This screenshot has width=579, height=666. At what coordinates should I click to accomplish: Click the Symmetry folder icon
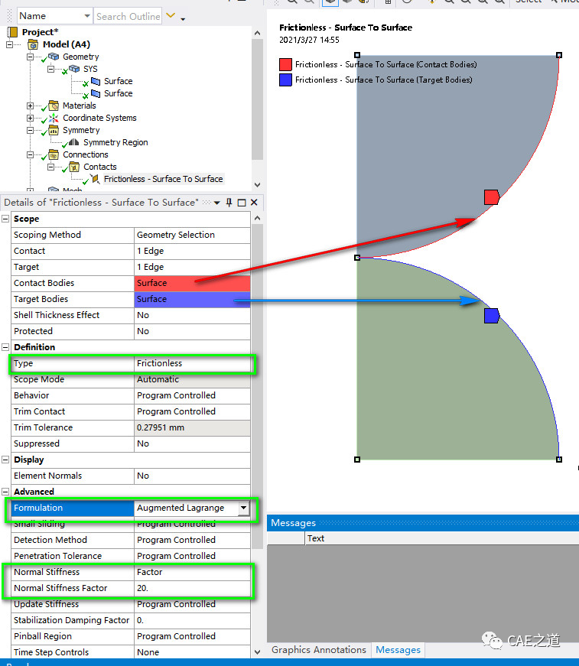point(54,130)
